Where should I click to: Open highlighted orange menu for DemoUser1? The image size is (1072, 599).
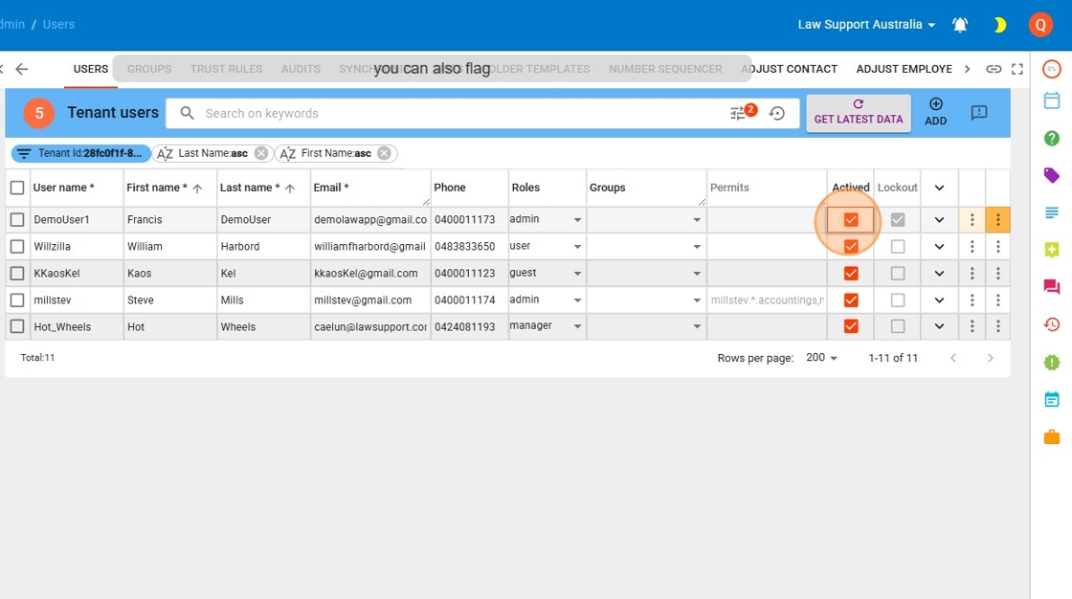998,219
